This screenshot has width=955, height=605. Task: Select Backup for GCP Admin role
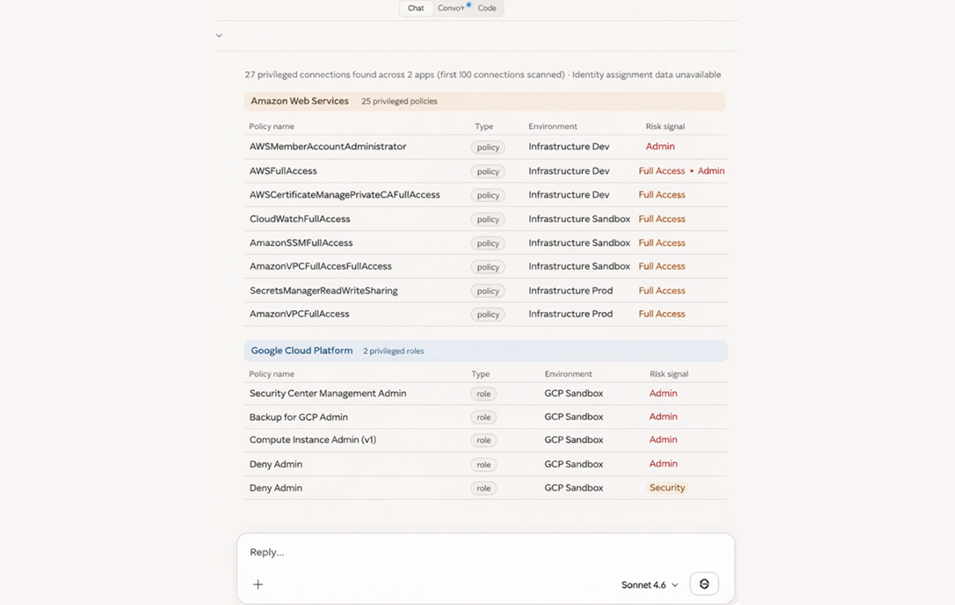pyautogui.click(x=299, y=417)
